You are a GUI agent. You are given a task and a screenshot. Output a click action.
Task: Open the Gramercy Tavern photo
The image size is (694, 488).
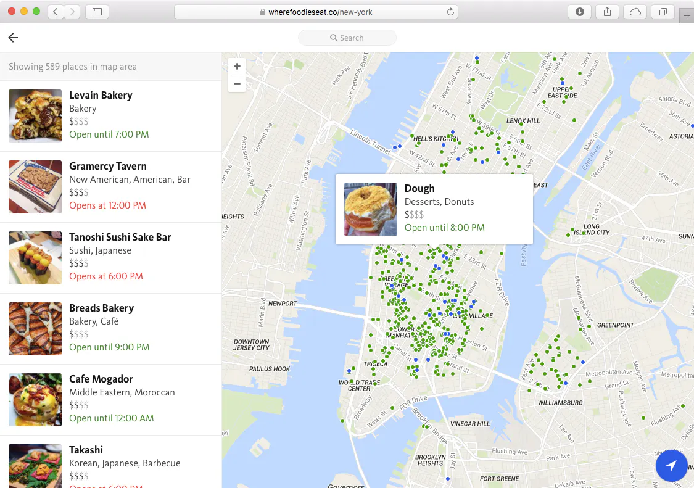click(35, 187)
